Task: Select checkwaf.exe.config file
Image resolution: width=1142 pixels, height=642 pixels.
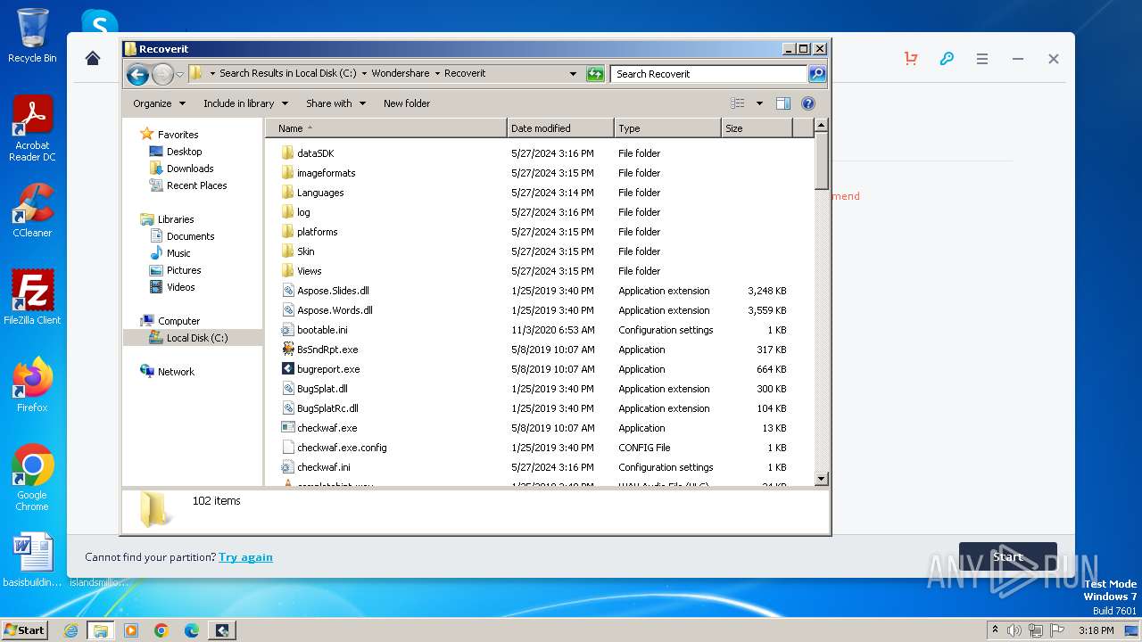Action: (342, 448)
